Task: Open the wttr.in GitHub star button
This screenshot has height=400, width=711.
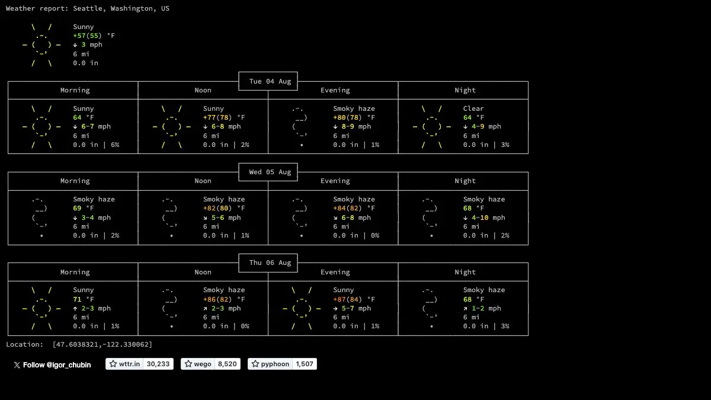Action: 124,364
